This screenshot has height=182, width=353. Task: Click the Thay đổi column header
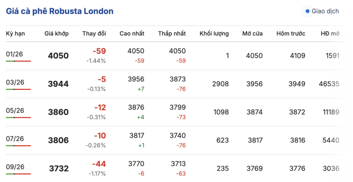pos(94,34)
